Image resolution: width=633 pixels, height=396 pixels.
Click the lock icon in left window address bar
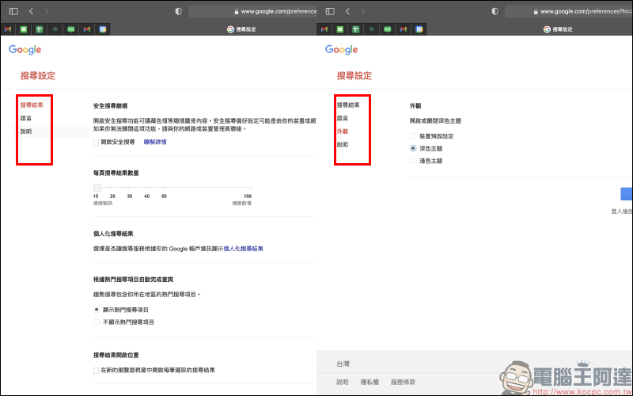[237, 12]
